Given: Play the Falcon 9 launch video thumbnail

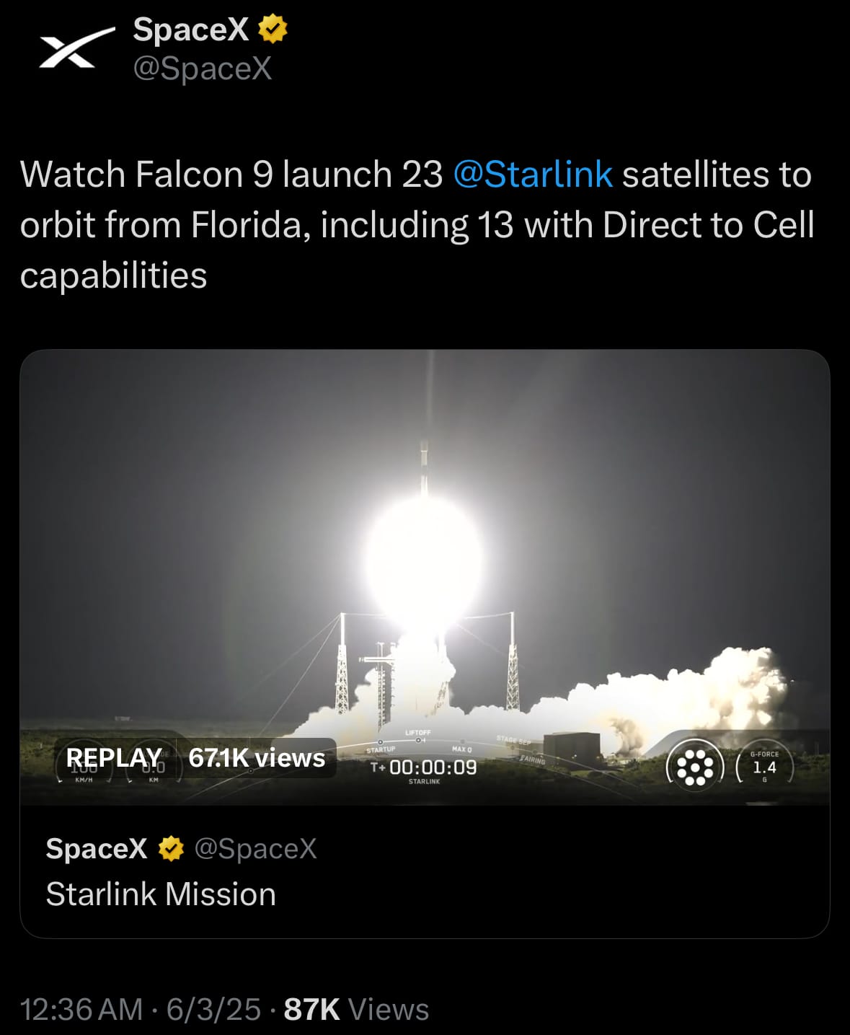Looking at the screenshot, I should coord(425,577).
